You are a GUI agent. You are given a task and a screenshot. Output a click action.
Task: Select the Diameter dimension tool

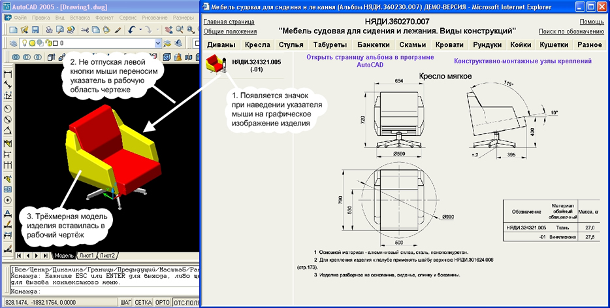click(x=7, y=119)
